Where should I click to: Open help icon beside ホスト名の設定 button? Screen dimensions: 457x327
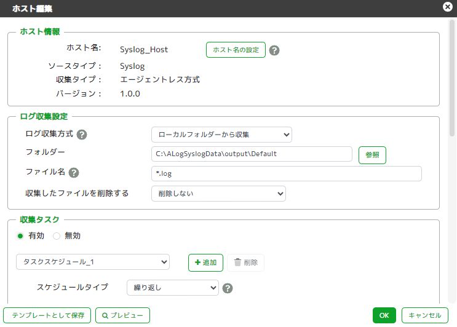coord(274,50)
